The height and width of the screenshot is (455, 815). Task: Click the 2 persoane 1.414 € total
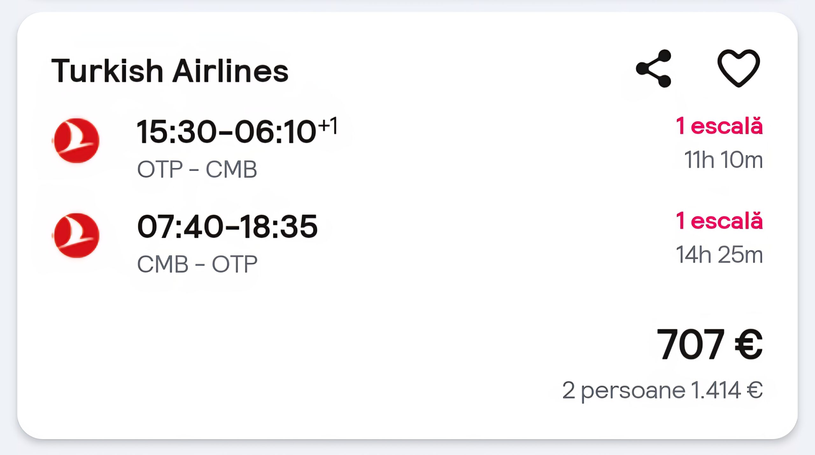(x=663, y=390)
